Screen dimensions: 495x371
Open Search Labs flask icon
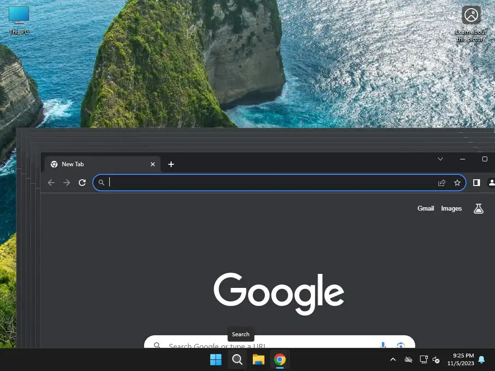click(x=479, y=209)
